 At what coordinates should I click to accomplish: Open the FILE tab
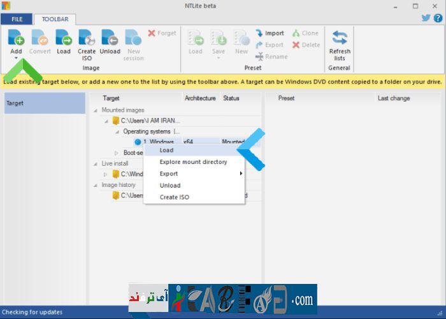click(x=17, y=19)
